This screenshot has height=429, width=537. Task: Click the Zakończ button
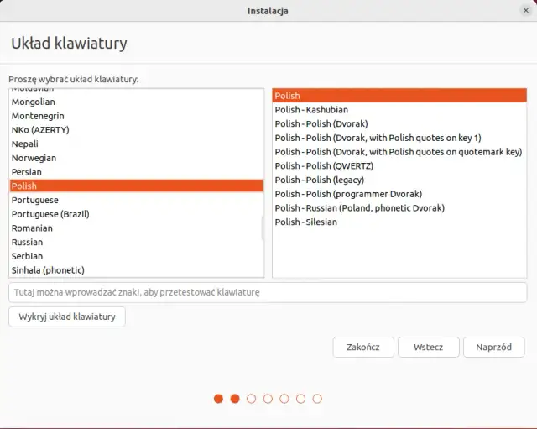point(363,347)
